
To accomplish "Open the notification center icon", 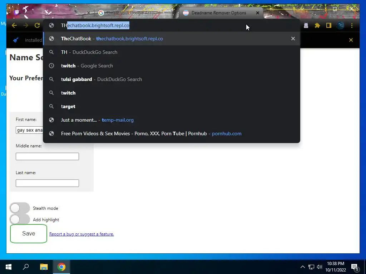I will [355, 267].
